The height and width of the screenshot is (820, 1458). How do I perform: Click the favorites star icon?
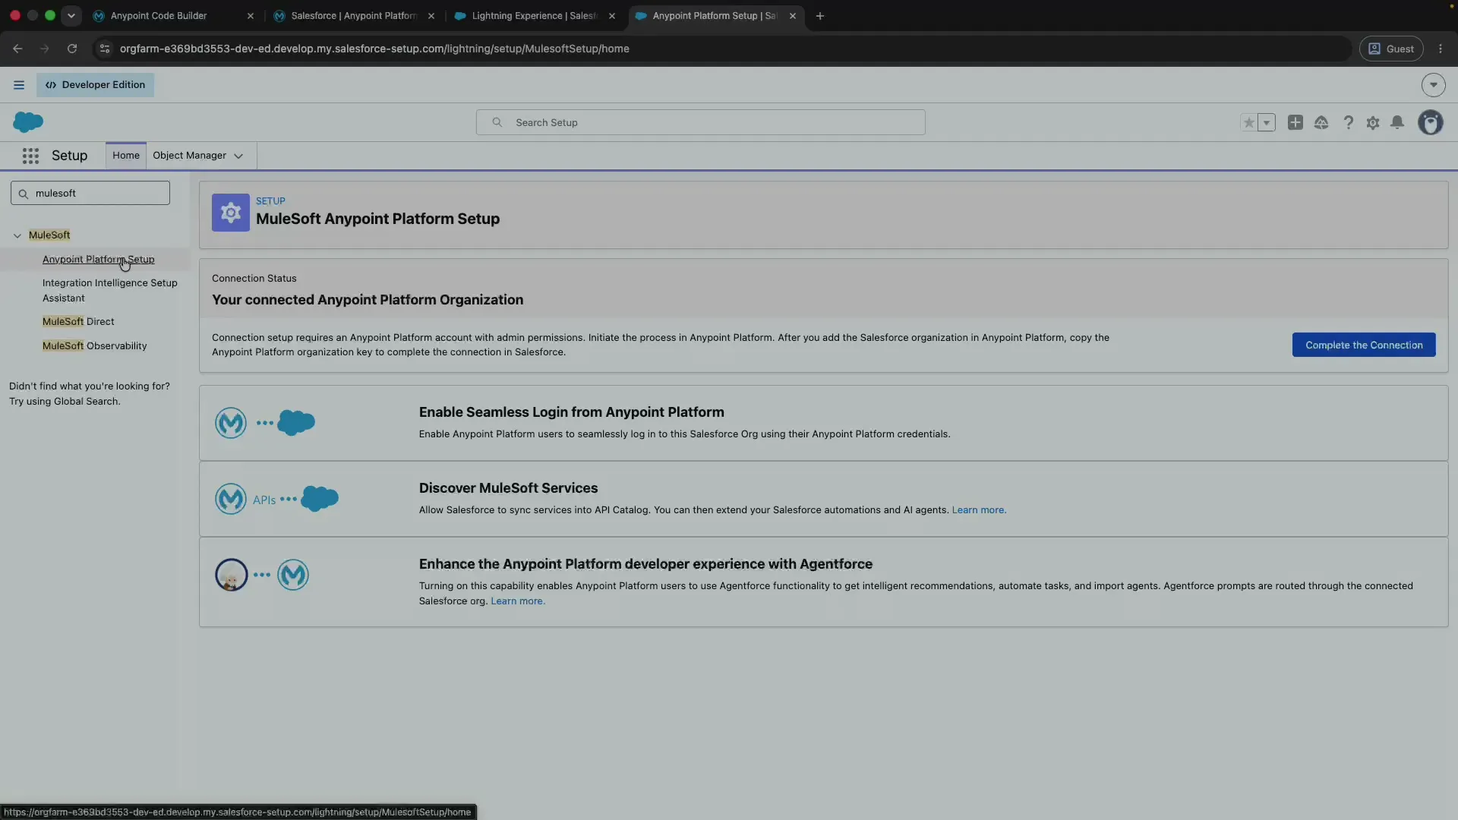(x=1248, y=122)
